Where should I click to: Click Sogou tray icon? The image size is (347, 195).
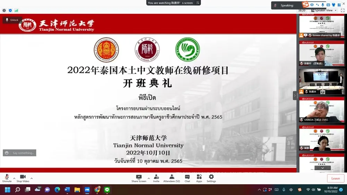300,190
